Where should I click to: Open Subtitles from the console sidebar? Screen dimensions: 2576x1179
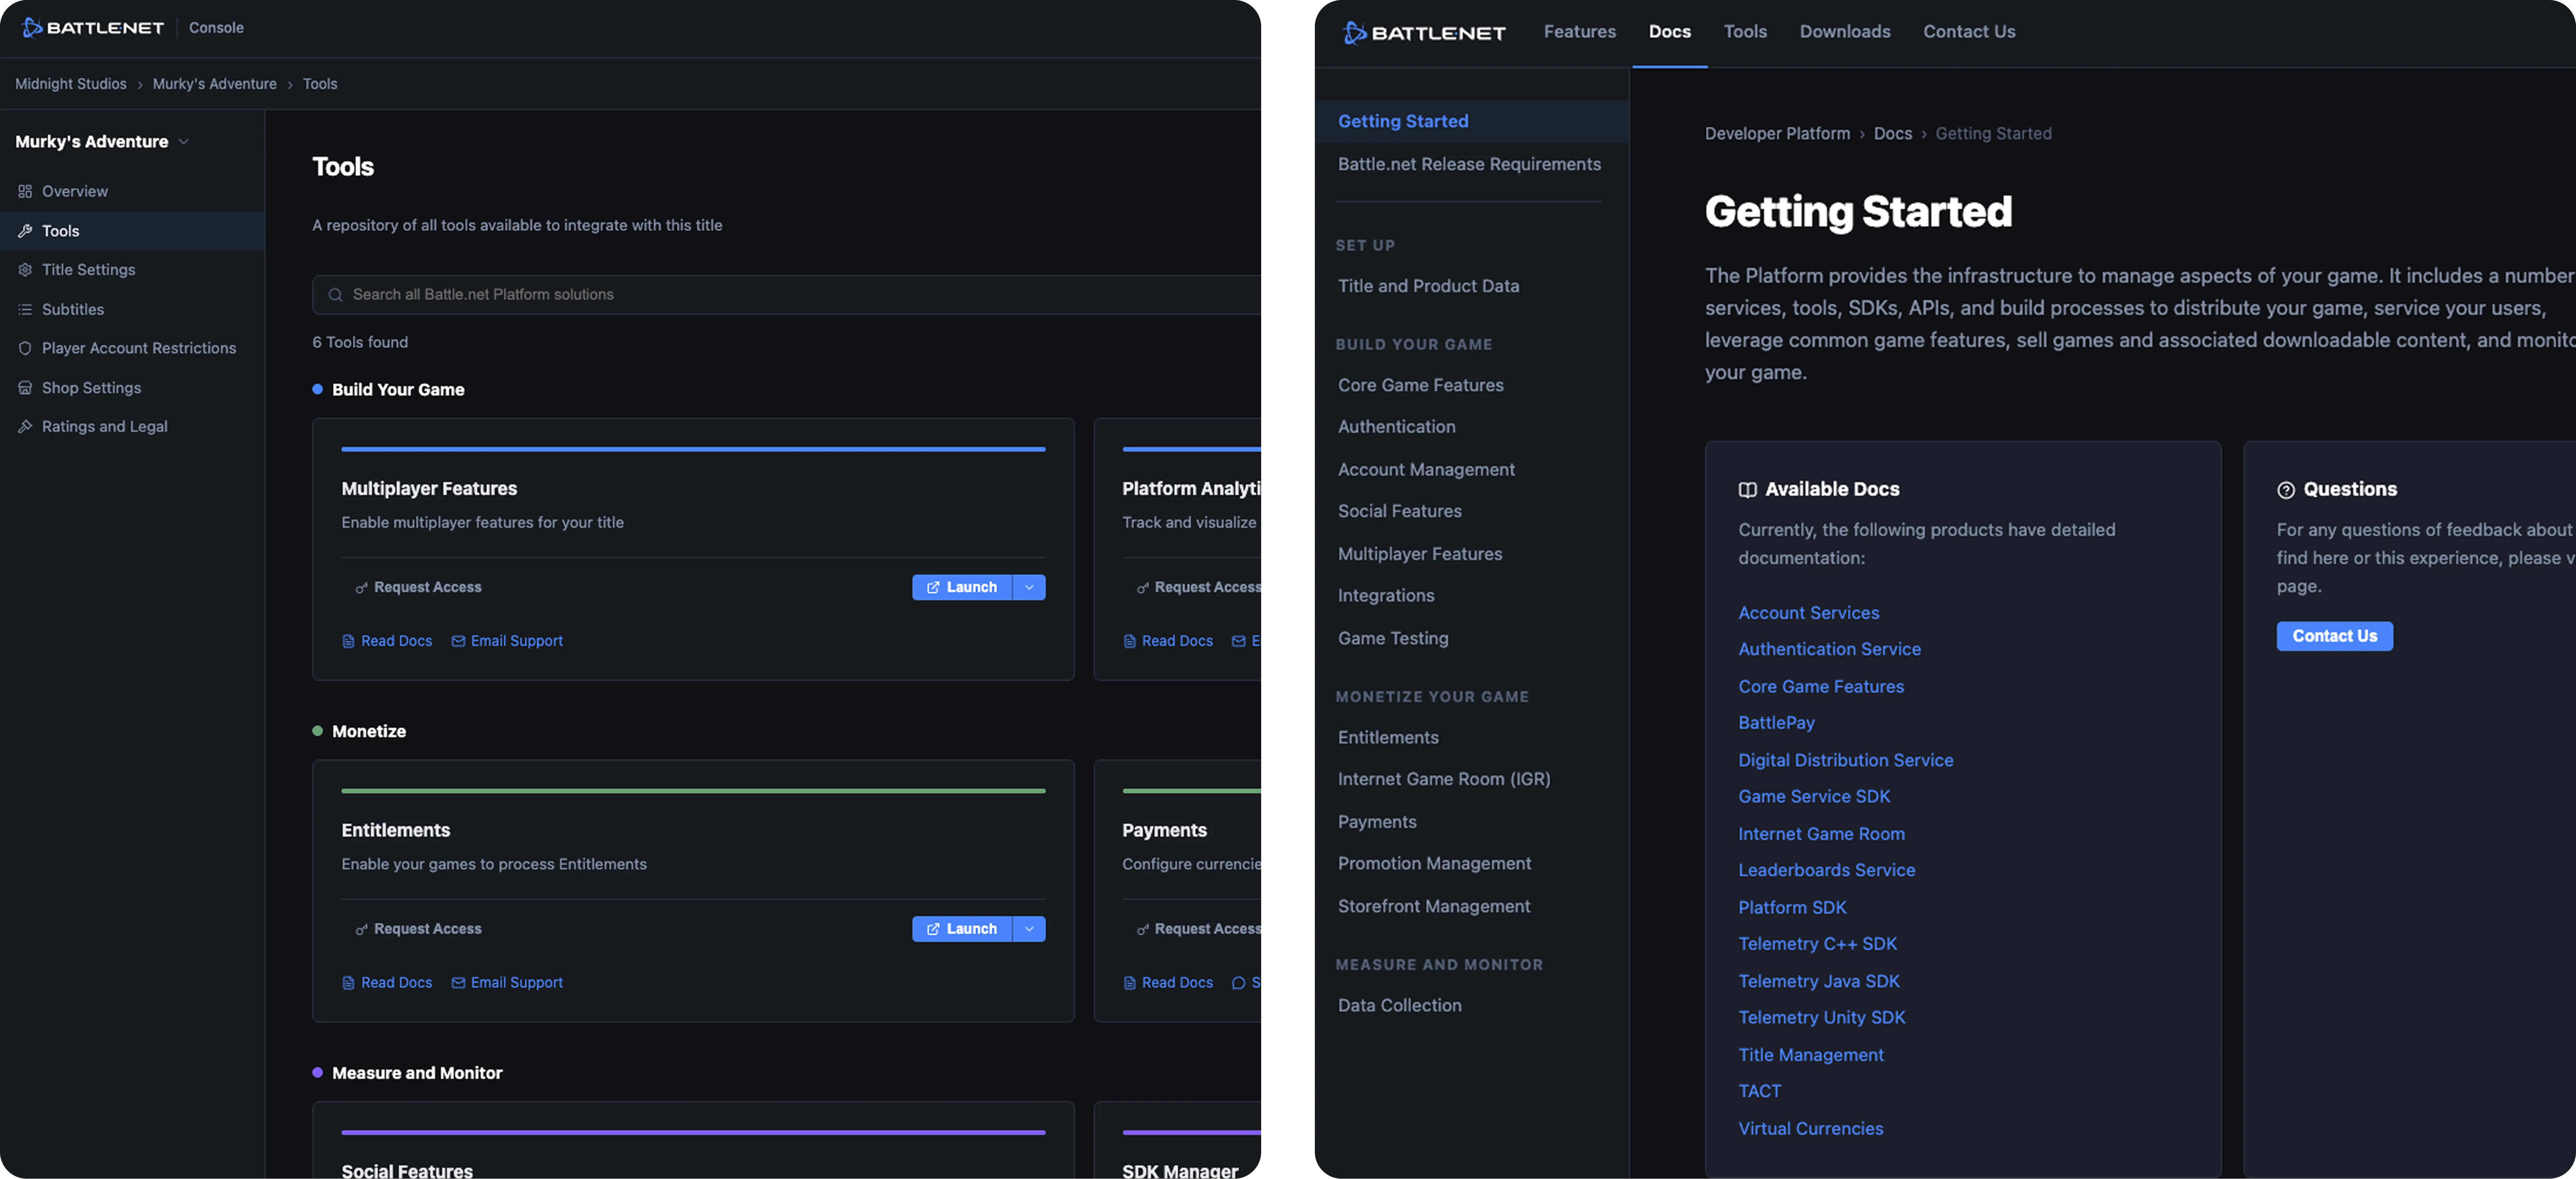[132, 309]
